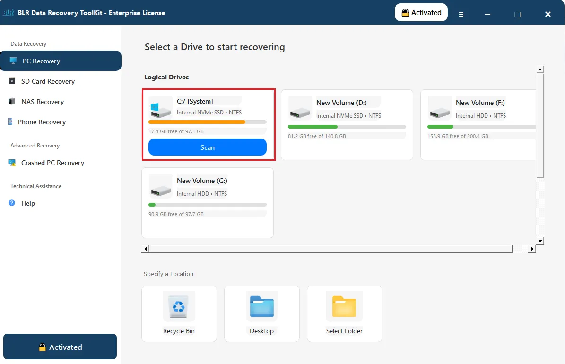Click the Help question mark icon
The image size is (565, 364).
pyautogui.click(x=12, y=203)
